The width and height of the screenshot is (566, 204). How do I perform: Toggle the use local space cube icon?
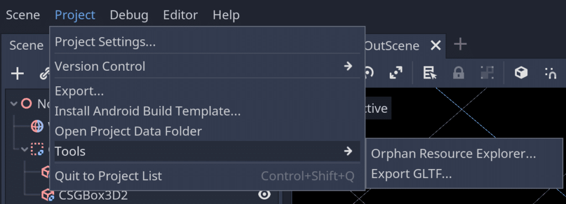521,74
